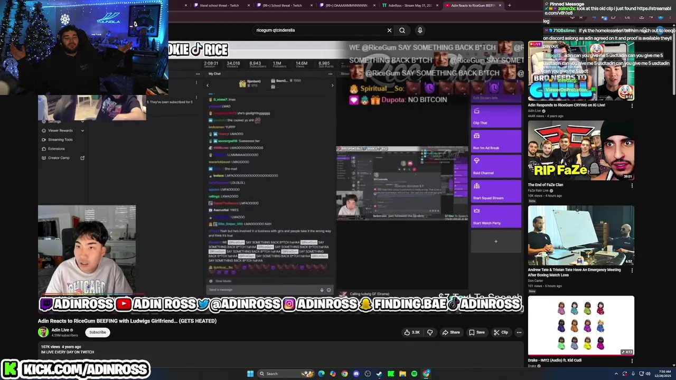Save the video to a playlist
The width and height of the screenshot is (676, 380).
click(x=476, y=332)
